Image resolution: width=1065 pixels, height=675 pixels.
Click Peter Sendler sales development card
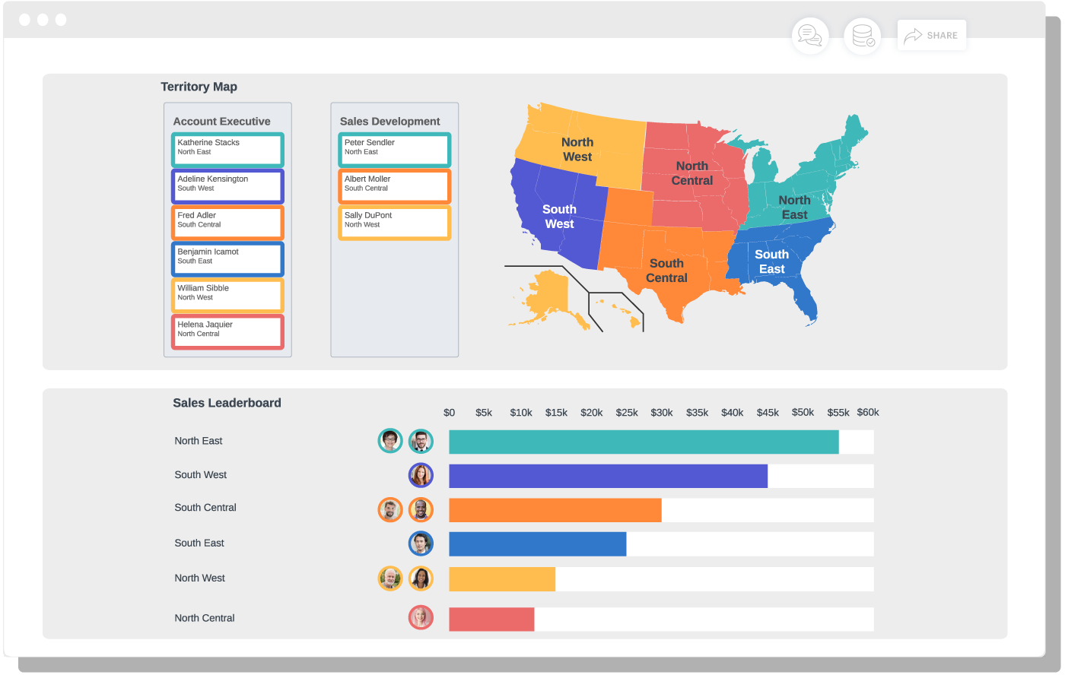coord(394,150)
